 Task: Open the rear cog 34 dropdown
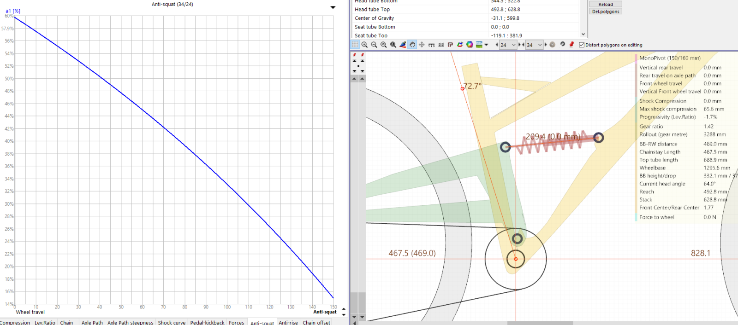click(540, 45)
